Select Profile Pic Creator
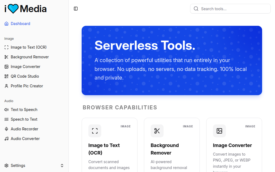Image resolution: width=275 pixels, height=172 pixels. coord(27,86)
